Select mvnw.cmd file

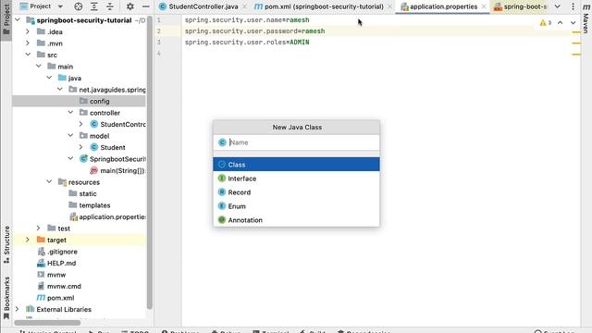[64, 286]
